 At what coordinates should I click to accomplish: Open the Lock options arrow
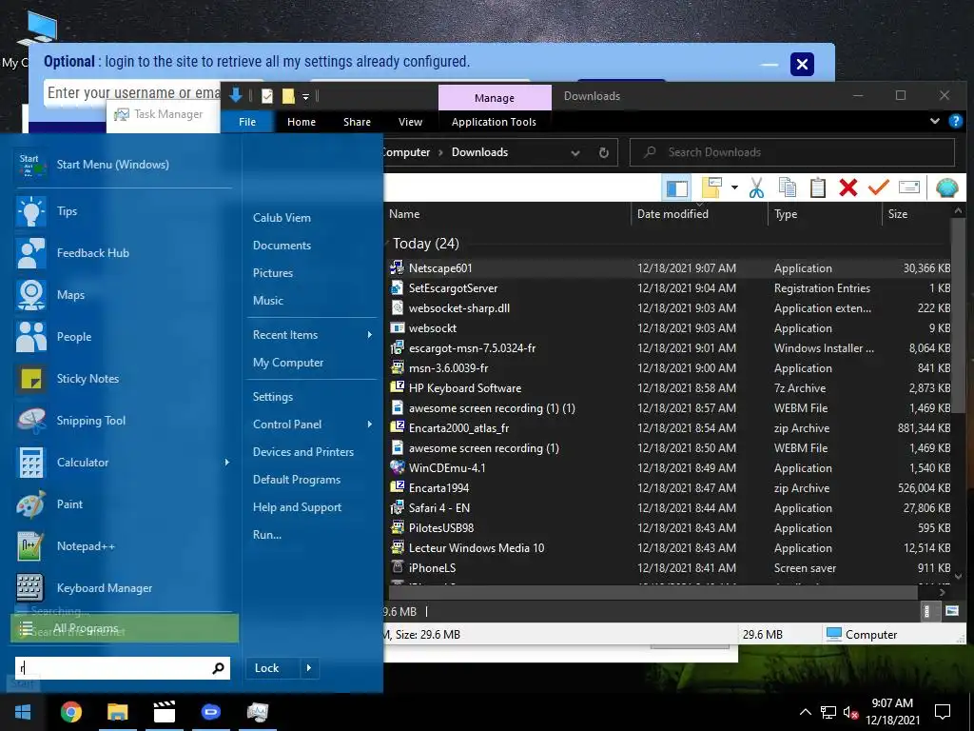coord(309,668)
